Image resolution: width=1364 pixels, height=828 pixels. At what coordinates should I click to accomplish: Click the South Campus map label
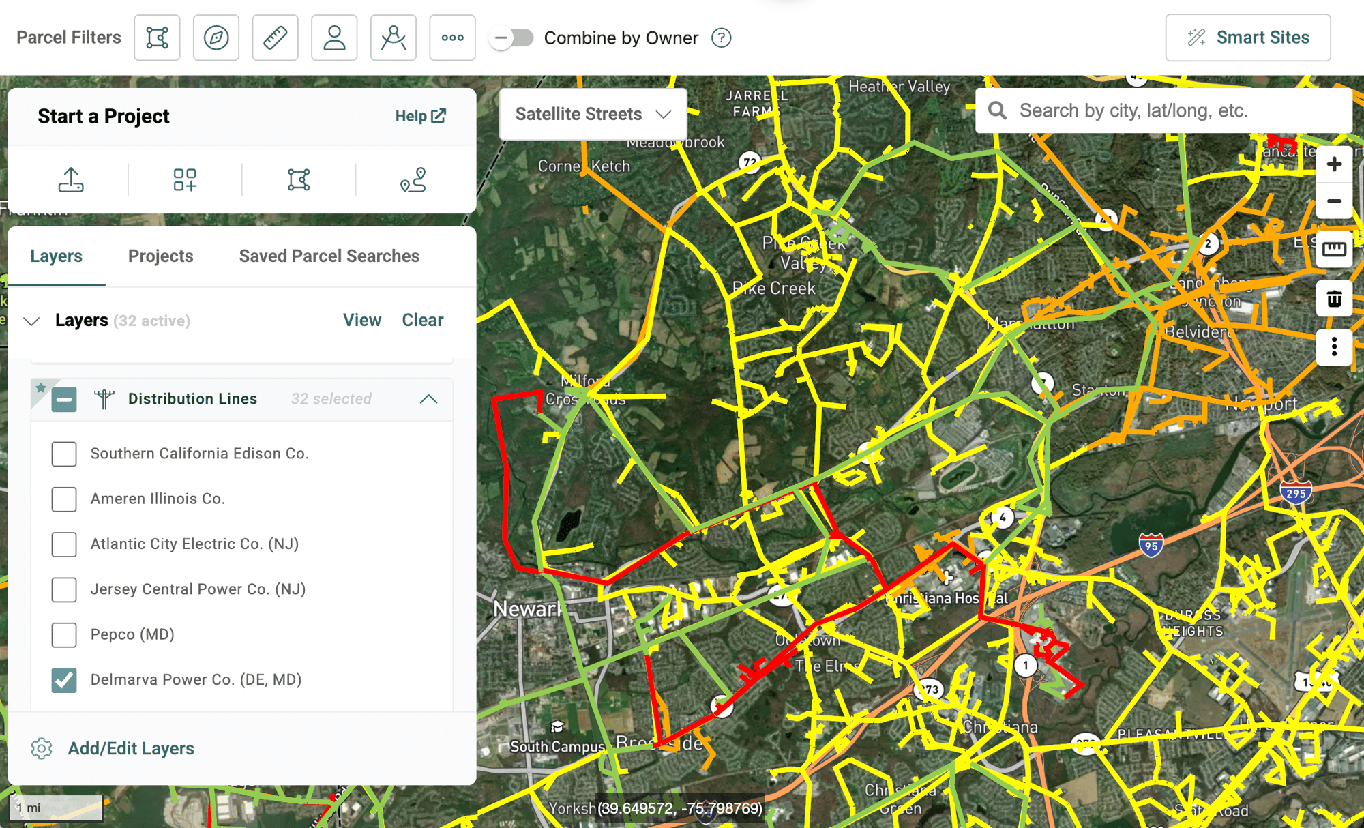point(557,746)
